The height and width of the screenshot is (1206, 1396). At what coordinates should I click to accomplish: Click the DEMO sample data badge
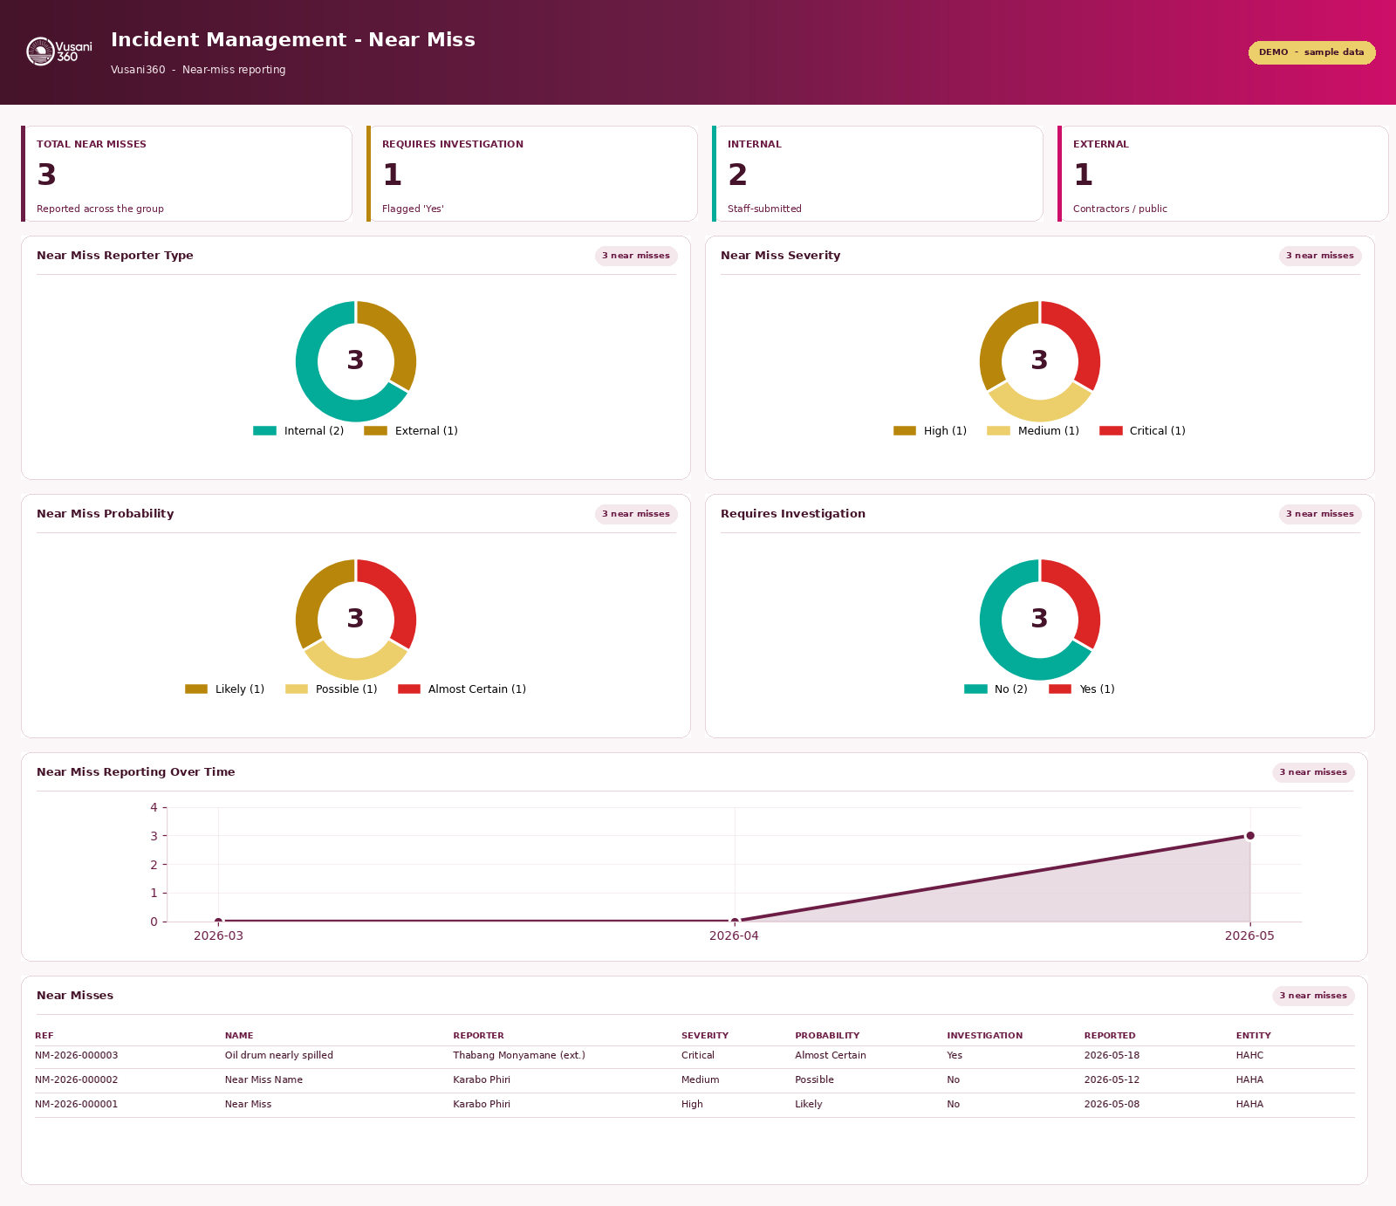pyautogui.click(x=1311, y=52)
